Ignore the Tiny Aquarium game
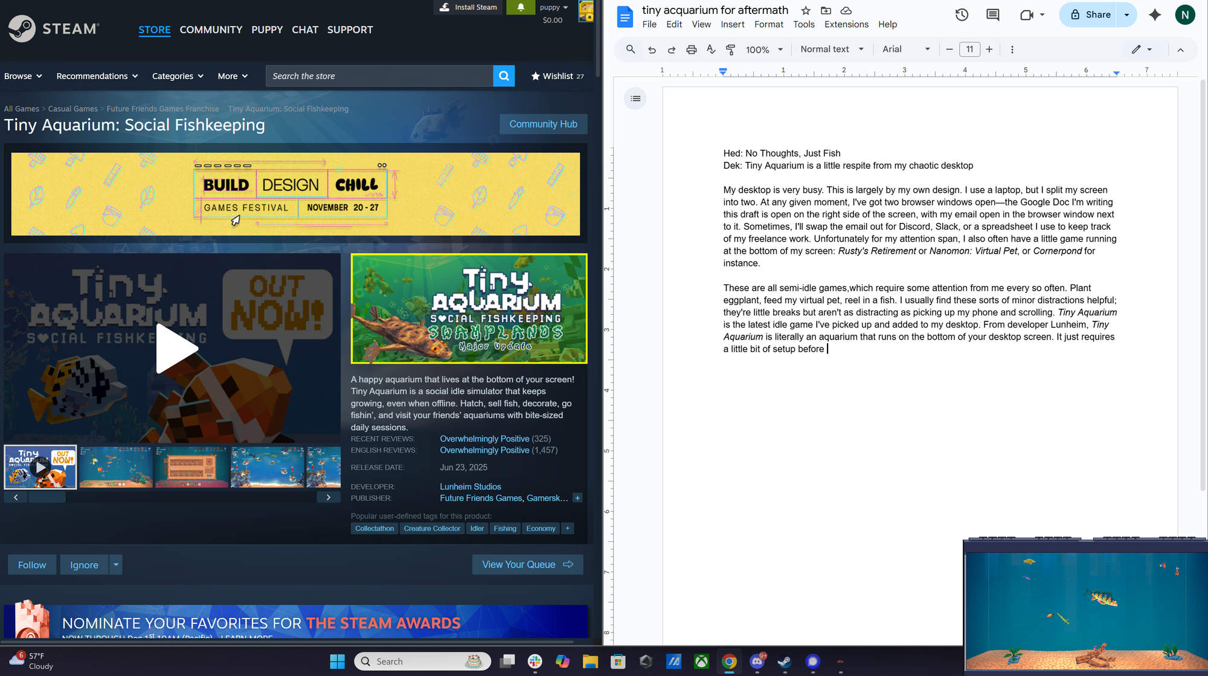Screen dimensions: 1208x676 84,564
